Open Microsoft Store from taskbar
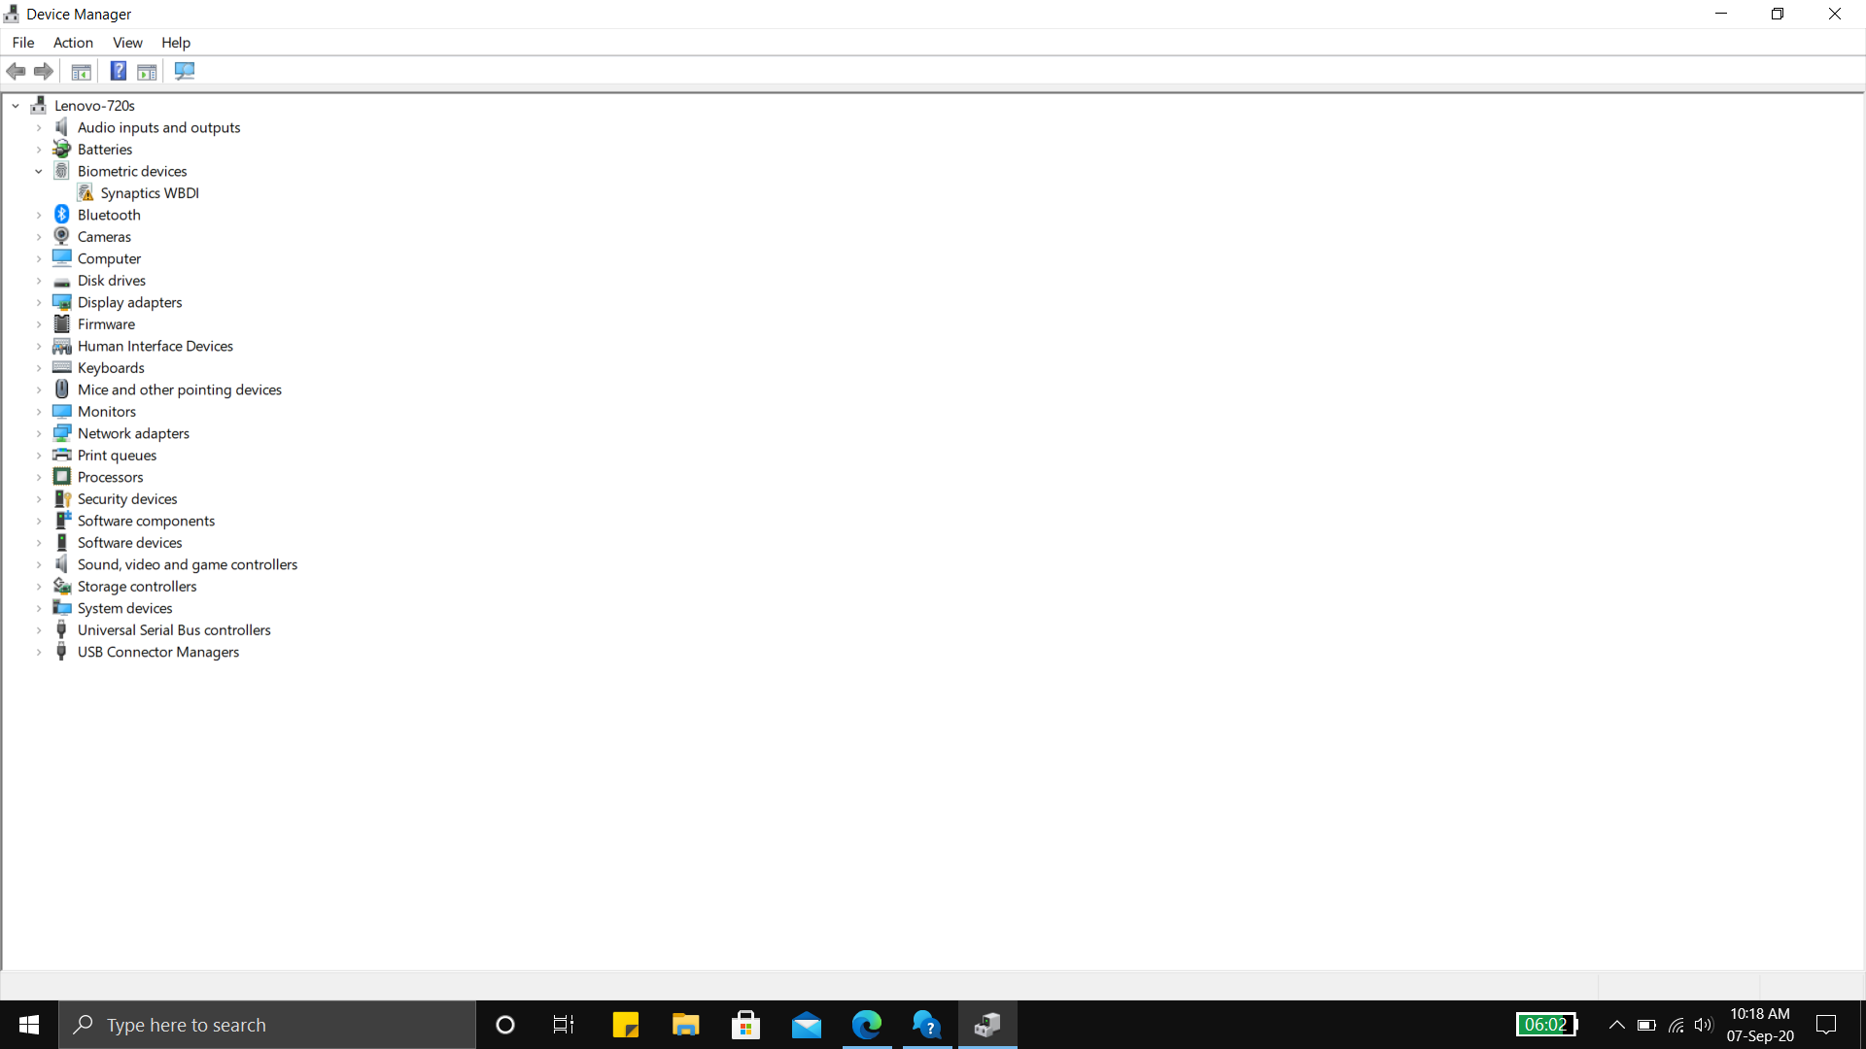Screen dimensions: 1866x1049 pos(745,1025)
